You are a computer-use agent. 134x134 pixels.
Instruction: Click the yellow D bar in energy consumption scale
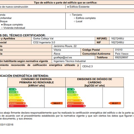[15, 98]
